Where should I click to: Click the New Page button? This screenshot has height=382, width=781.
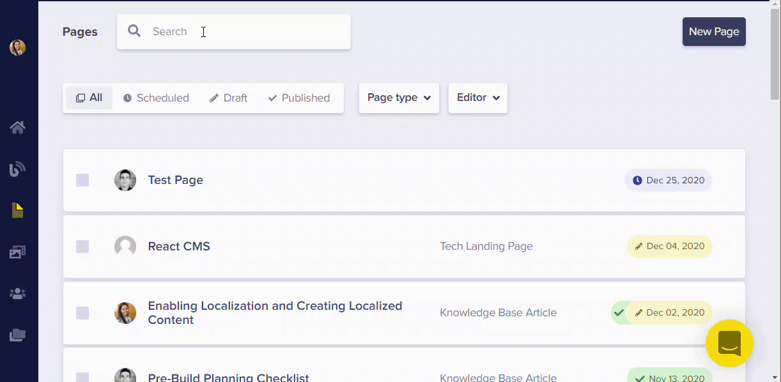click(x=713, y=31)
